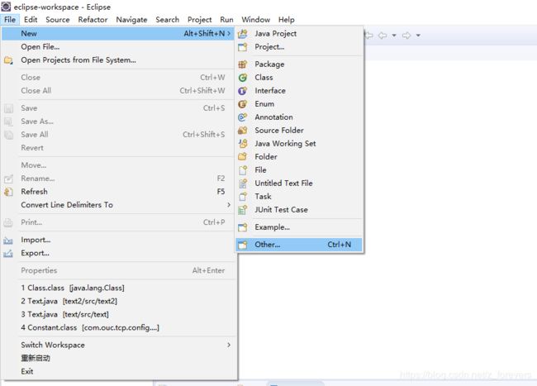Select Exit at bottom of File menu
Image resolution: width=537 pixels, height=386 pixels.
pos(118,371)
